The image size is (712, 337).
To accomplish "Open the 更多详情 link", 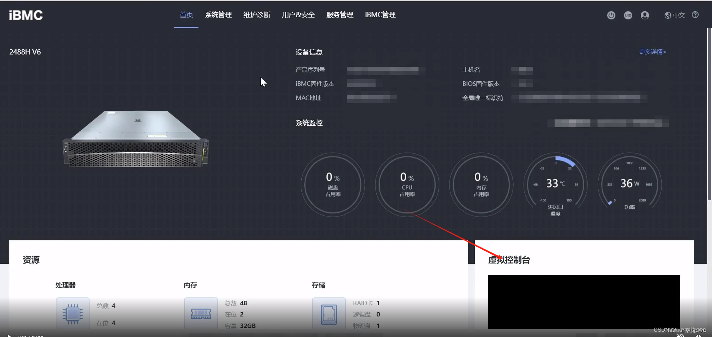I will coord(652,52).
